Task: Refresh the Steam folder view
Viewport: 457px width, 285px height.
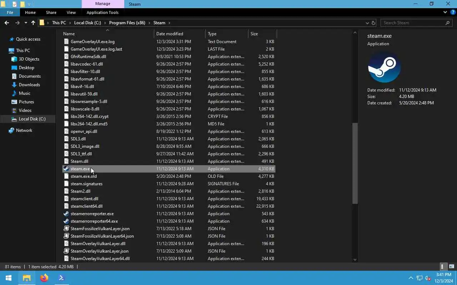Action: coord(373,23)
